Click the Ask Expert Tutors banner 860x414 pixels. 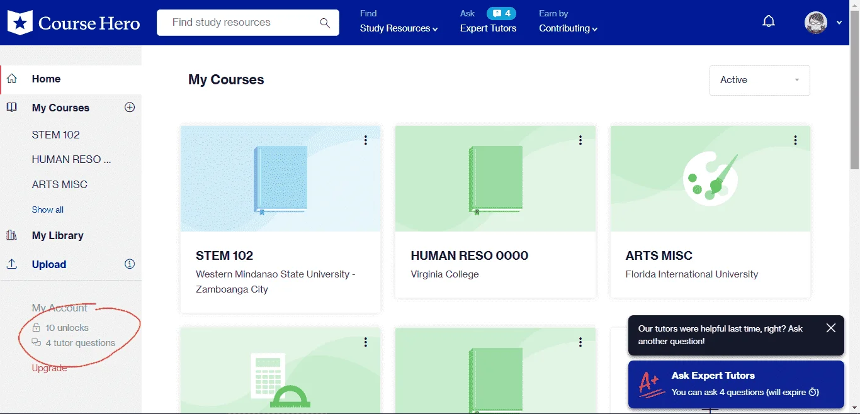pos(736,384)
